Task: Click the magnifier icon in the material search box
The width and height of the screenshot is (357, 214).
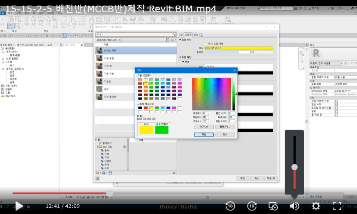Action: point(174,35)
